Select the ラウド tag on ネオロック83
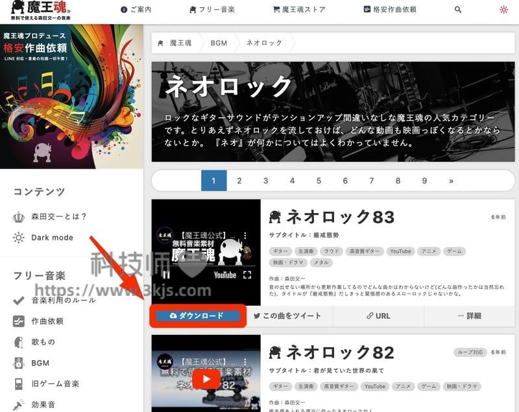 tap(332, 251)
